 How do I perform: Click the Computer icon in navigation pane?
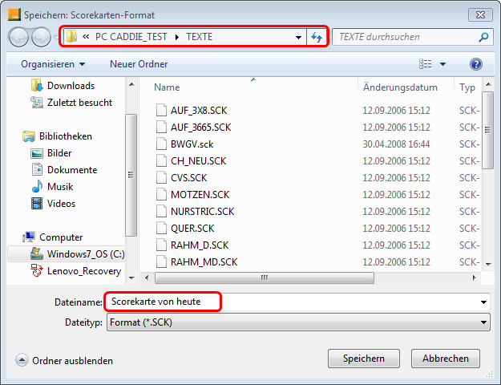click(29, 237)
